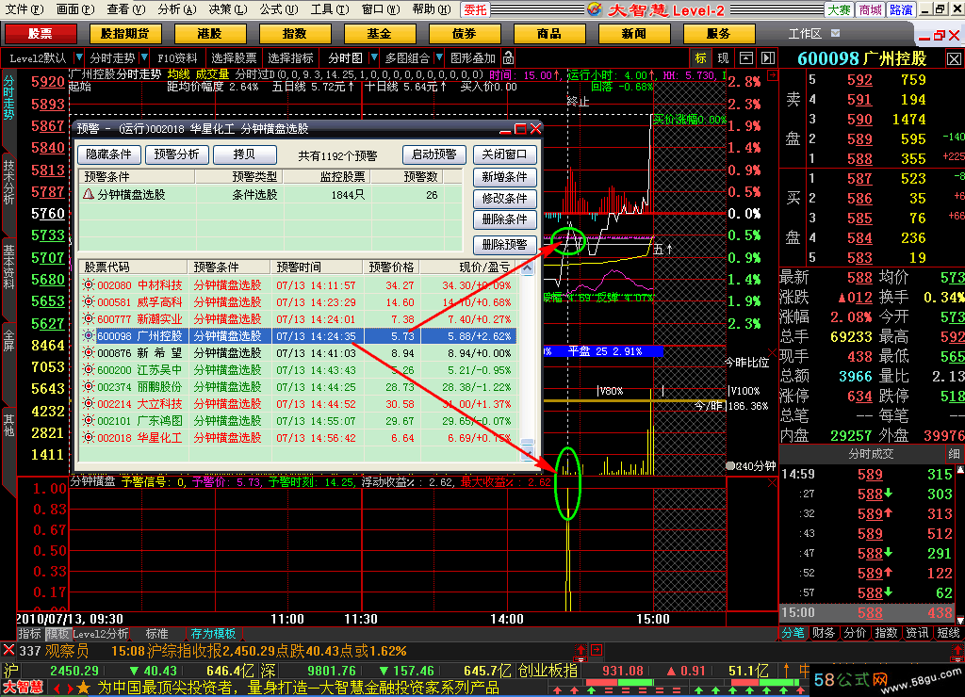
Task: Select the 财务 tab in the right panel
Action: 824,633
